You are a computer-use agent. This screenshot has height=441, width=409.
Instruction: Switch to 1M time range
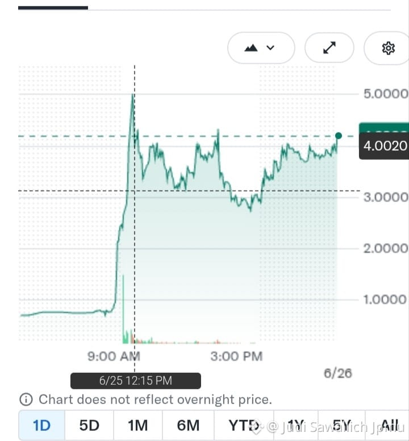137,425
